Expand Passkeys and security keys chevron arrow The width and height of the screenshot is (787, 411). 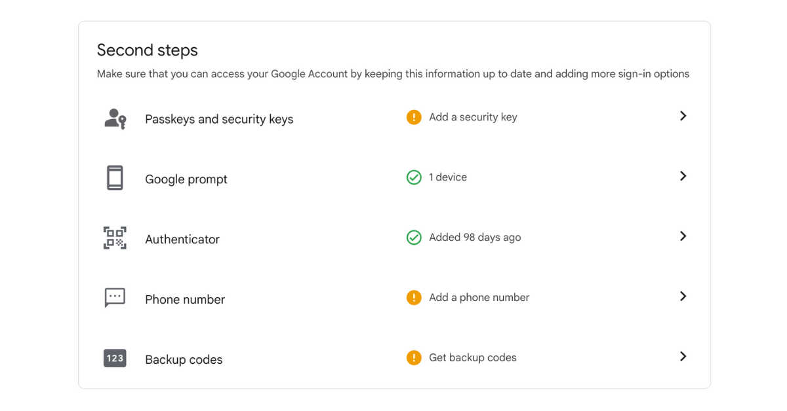click(x=683, y=116)
